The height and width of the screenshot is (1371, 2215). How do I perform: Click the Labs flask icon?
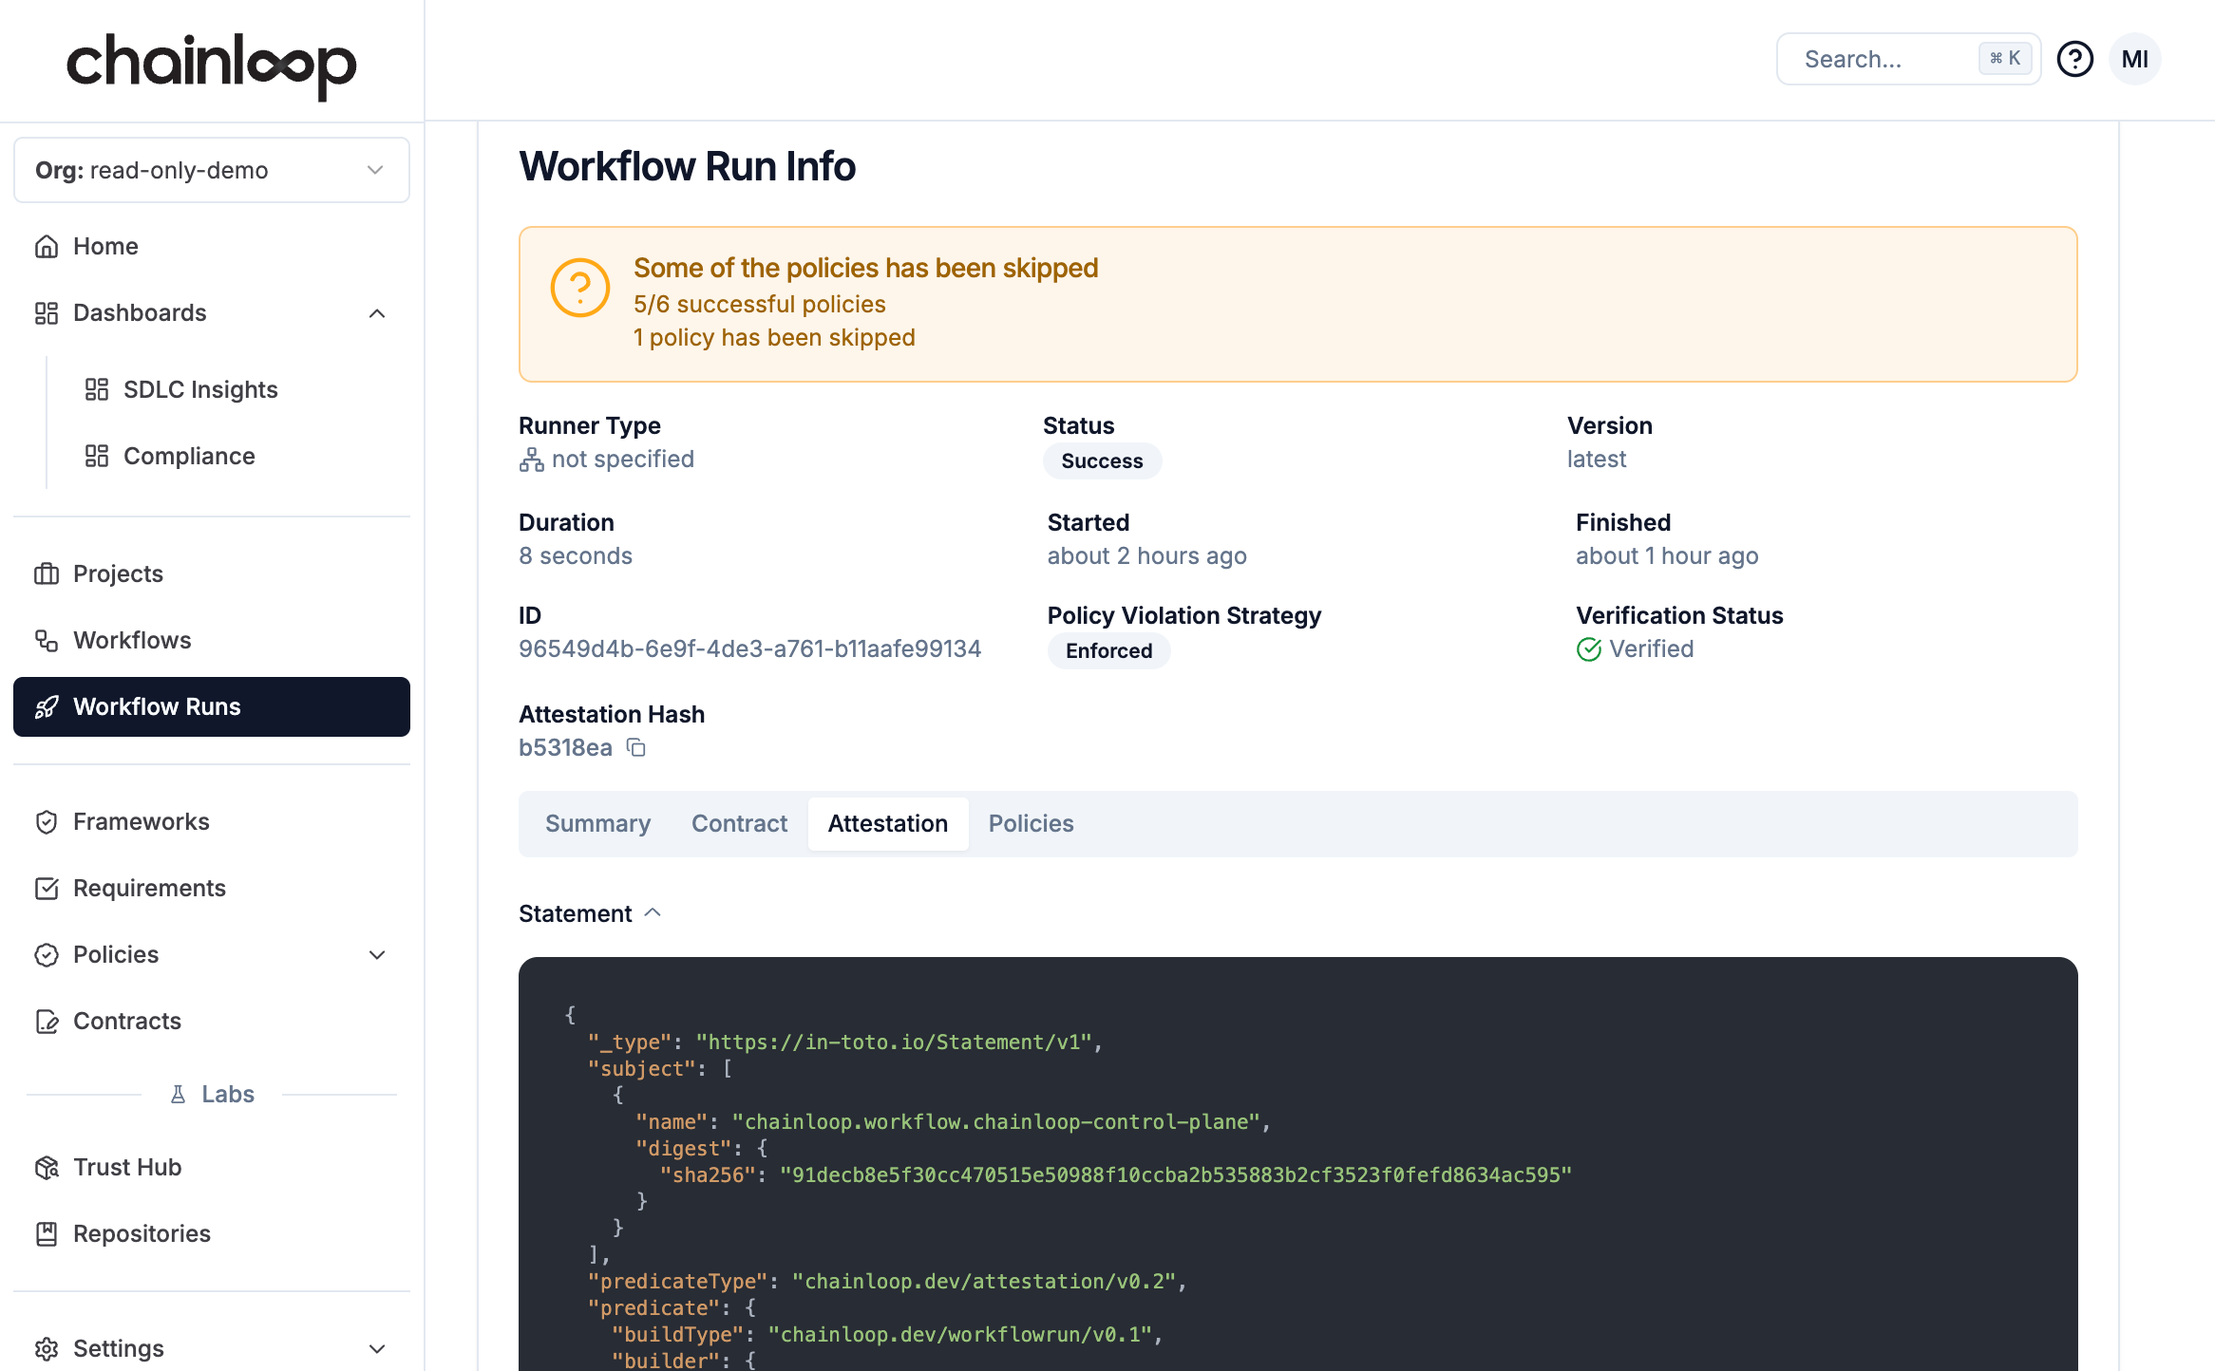(178, 1095)
